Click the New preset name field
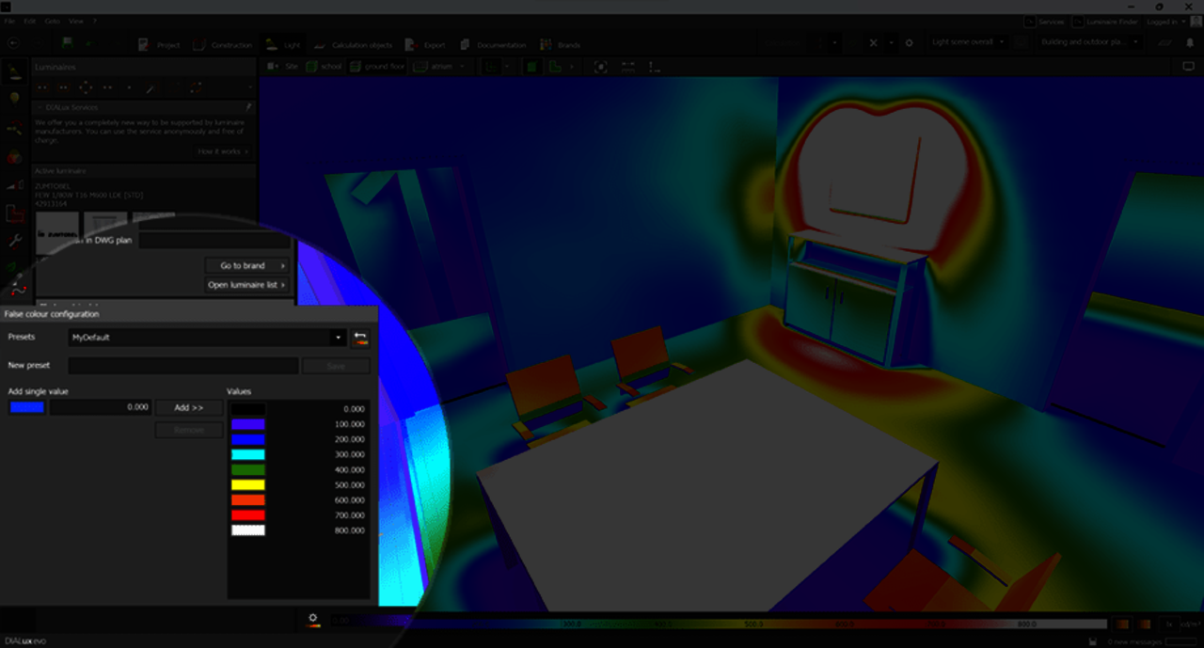 click(x=183, y=366)
